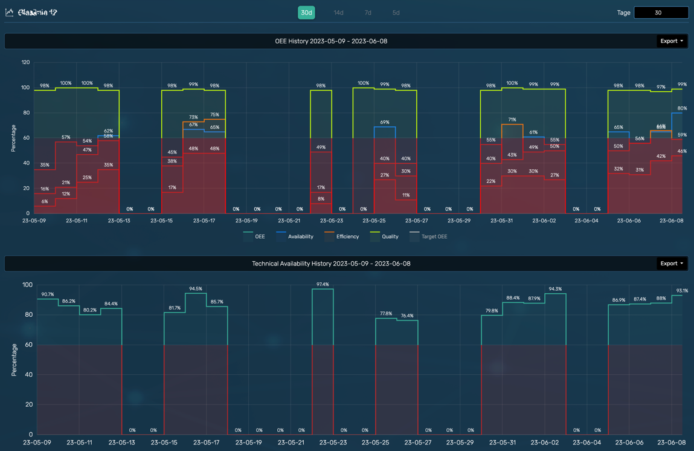694x451 pixels.
Task: Select the 5d time range
Action: (x=396, y=13)
